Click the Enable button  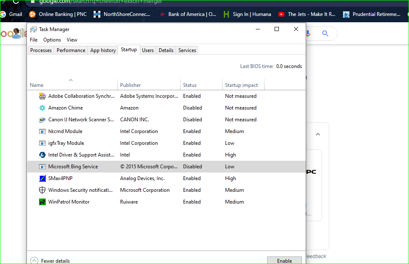[x=284, y=261]
